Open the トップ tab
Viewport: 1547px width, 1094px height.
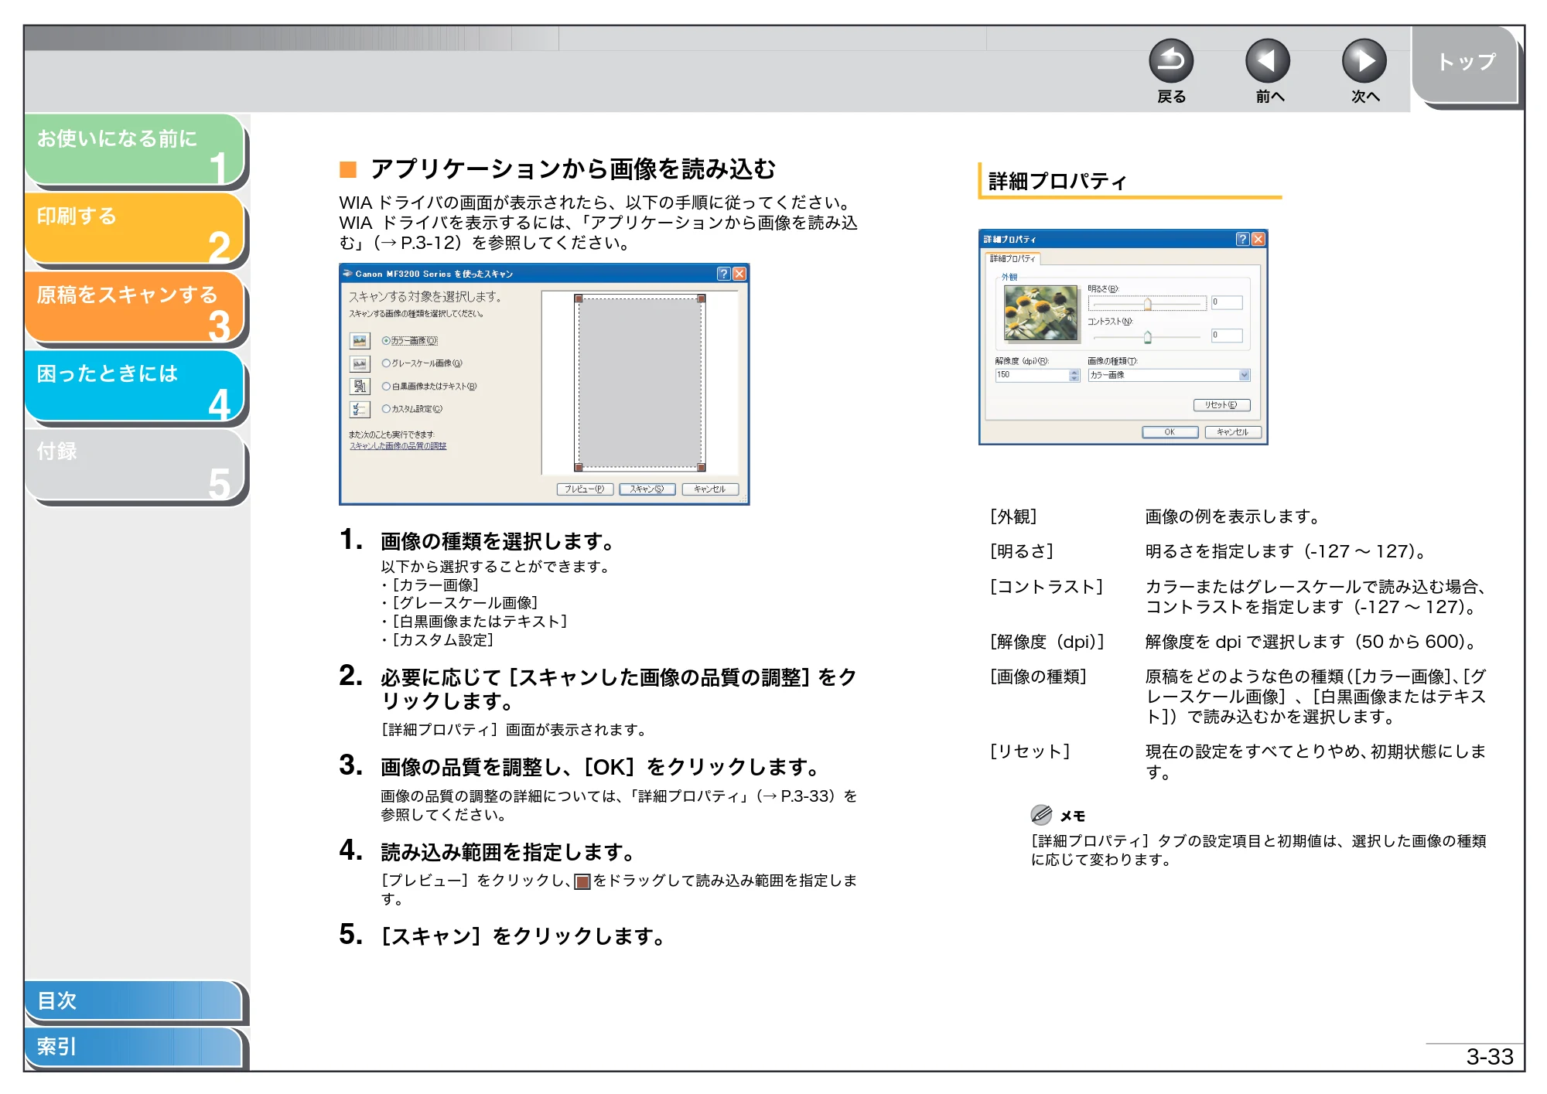click(1465, 63)
